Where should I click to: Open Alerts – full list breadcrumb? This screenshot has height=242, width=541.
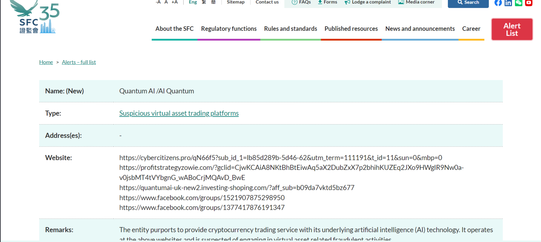pos(79,62)
